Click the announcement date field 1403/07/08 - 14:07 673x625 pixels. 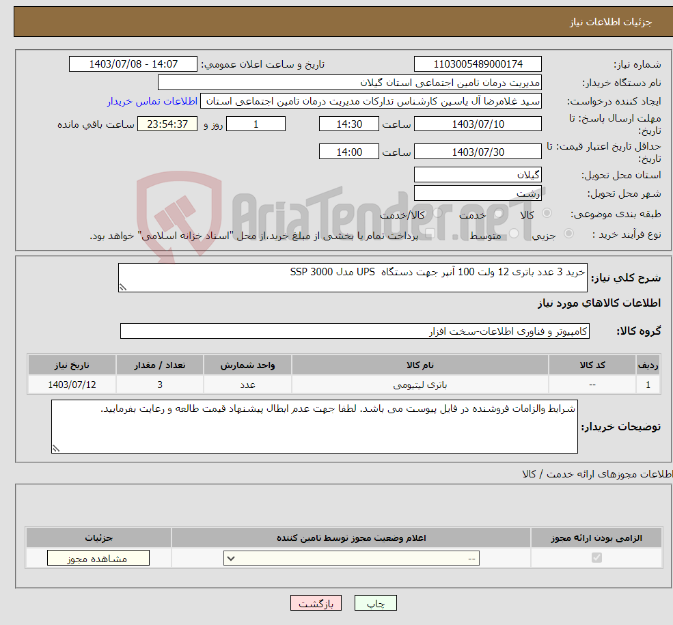point(133,64)
